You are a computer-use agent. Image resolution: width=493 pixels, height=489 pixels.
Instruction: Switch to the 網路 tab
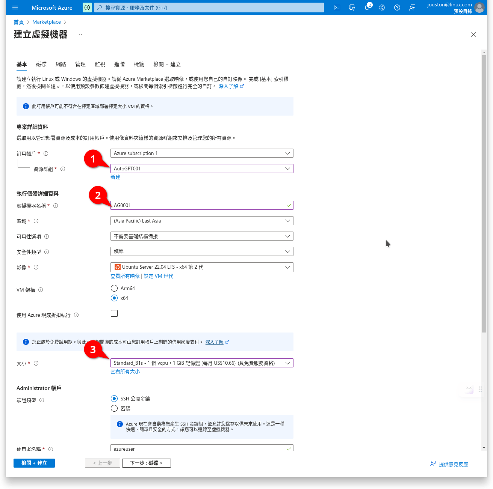point(61,64)
